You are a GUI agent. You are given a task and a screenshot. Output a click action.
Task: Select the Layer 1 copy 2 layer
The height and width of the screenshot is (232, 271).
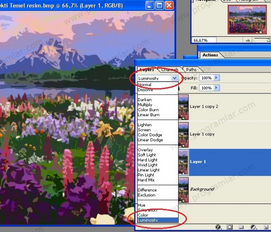coord(225,107)
